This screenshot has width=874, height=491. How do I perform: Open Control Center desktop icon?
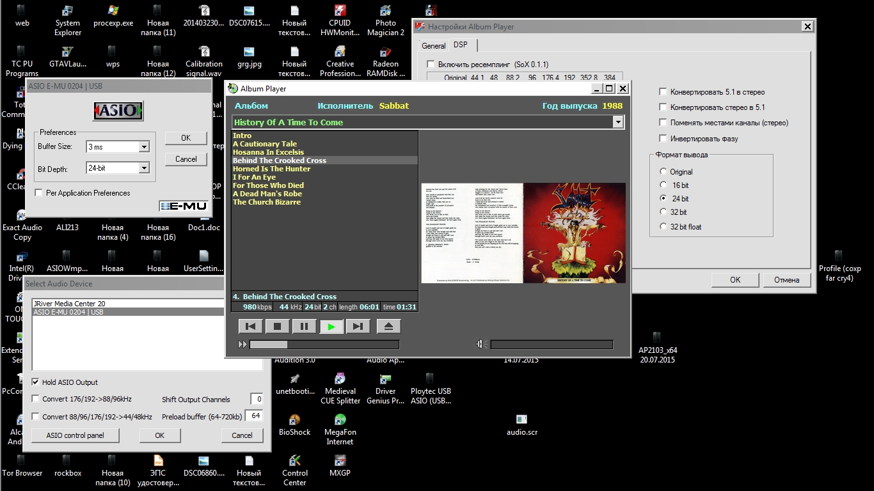pos(294,471)
